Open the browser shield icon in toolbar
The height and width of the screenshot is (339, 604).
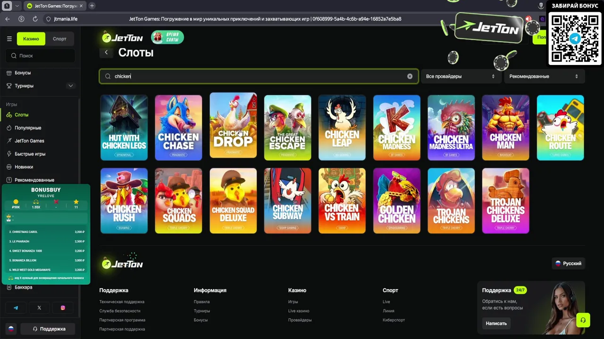pos(541,6)
